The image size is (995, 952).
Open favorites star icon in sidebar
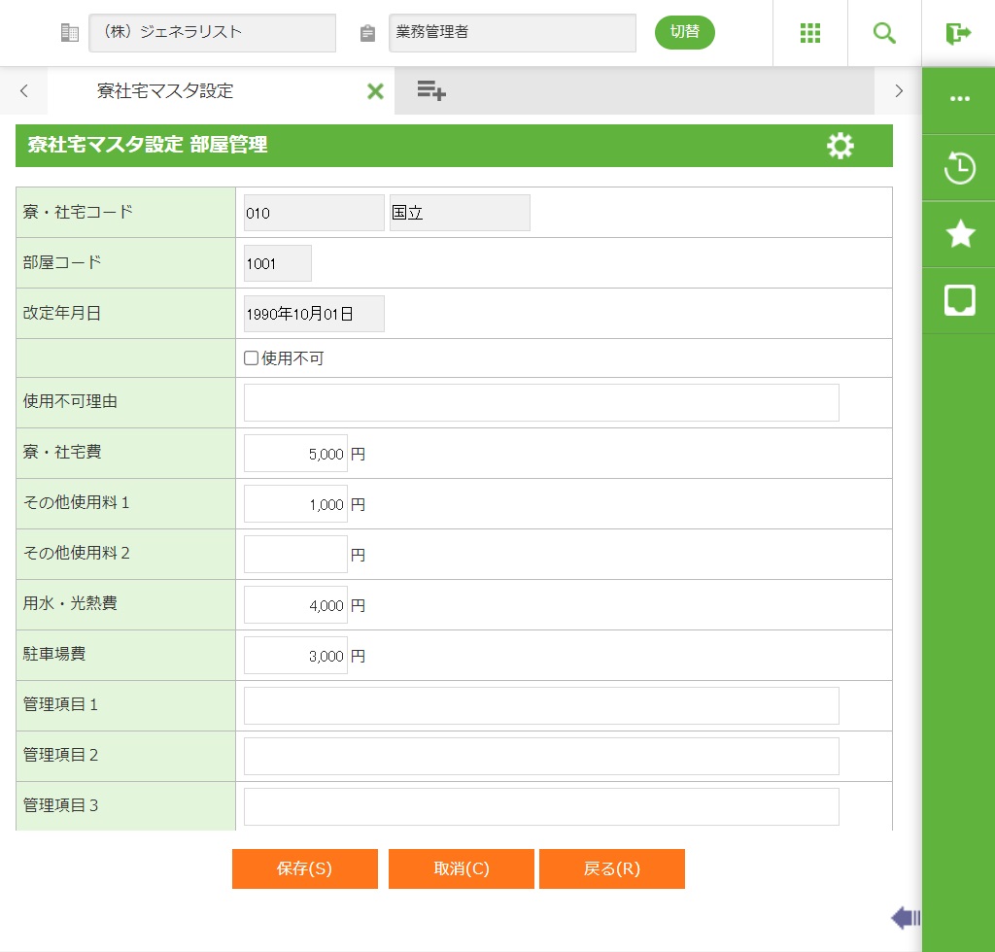coord(959,234)
